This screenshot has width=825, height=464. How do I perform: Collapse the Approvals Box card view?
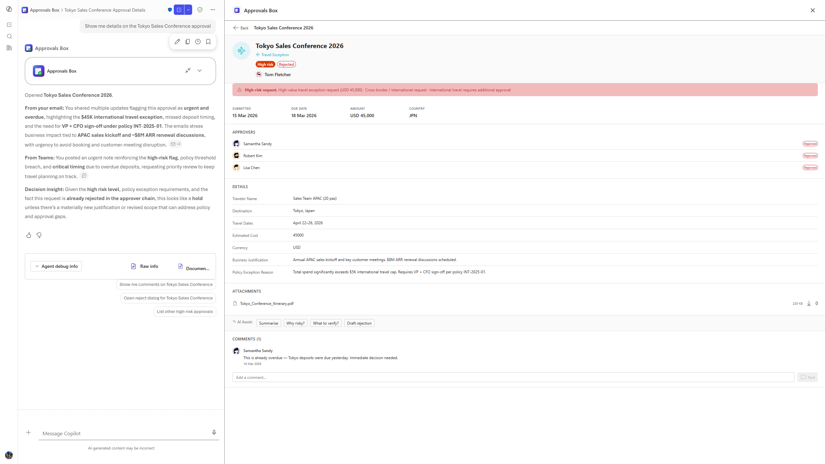188,70
